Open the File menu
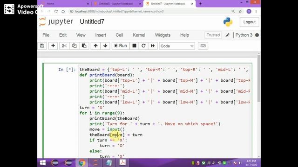 click(x=46, y=35)
